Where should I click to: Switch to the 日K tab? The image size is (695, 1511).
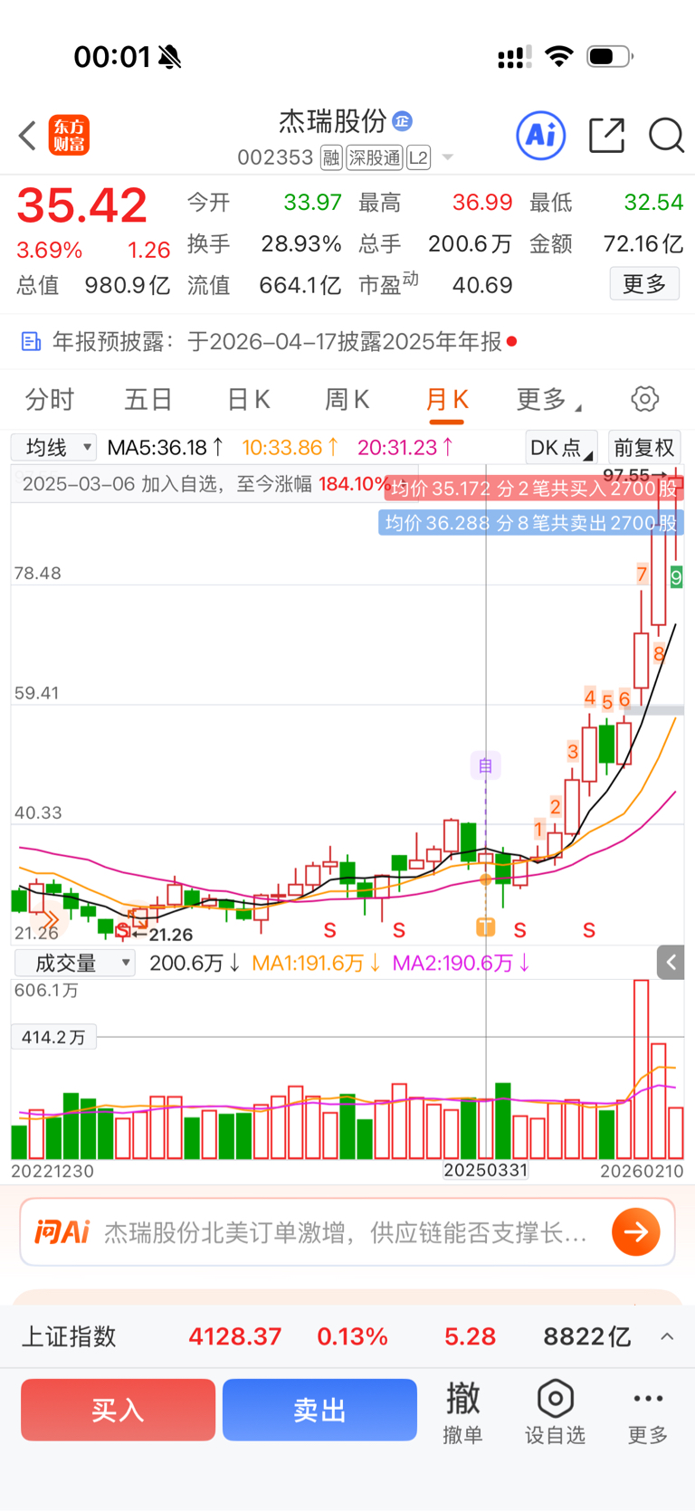click(x=248, y=399)
